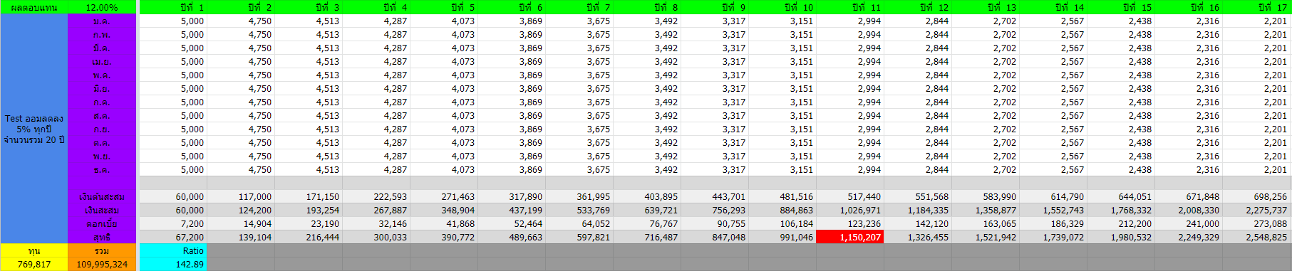The height and width of the screenshot is (271, 1292).
Task: Select the ดอกเบี้ย row label
Action: point(102,224)
